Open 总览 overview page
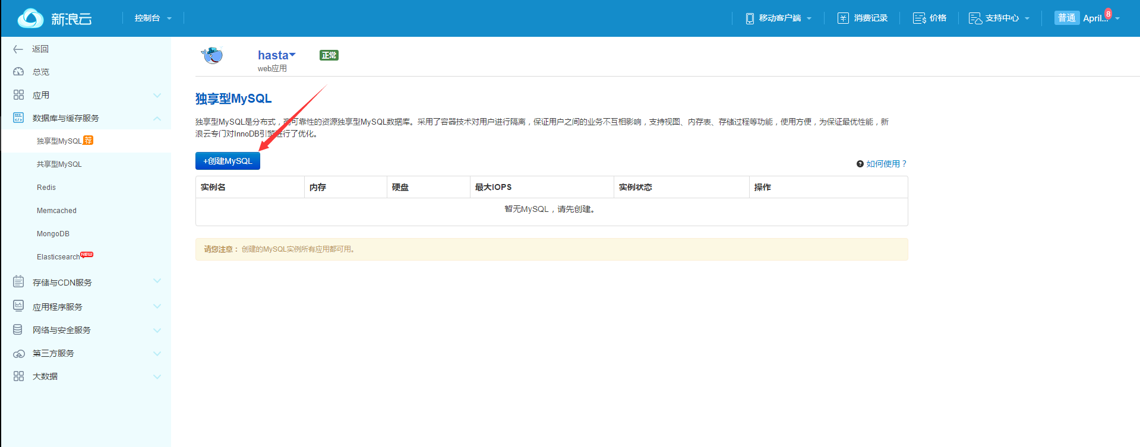Viewport: 1140px width, 447px height. (41, 72)
